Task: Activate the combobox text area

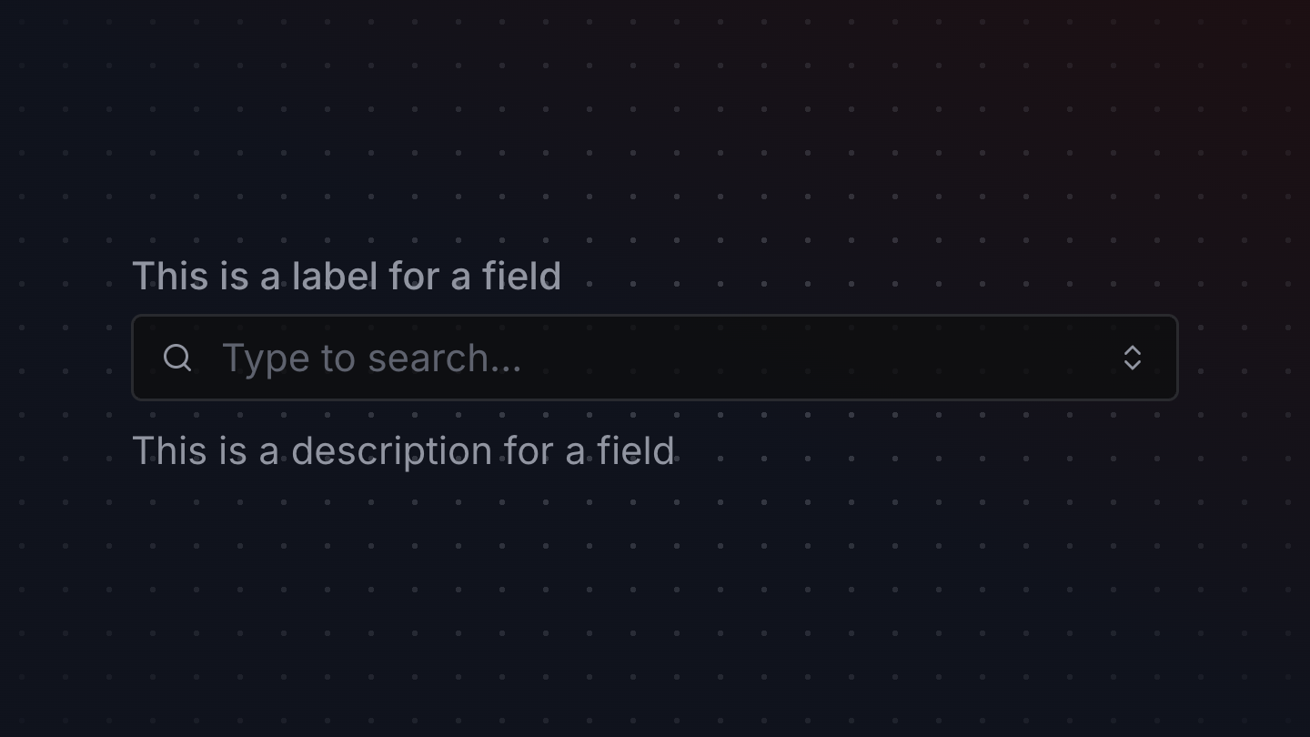Action: 655,358
